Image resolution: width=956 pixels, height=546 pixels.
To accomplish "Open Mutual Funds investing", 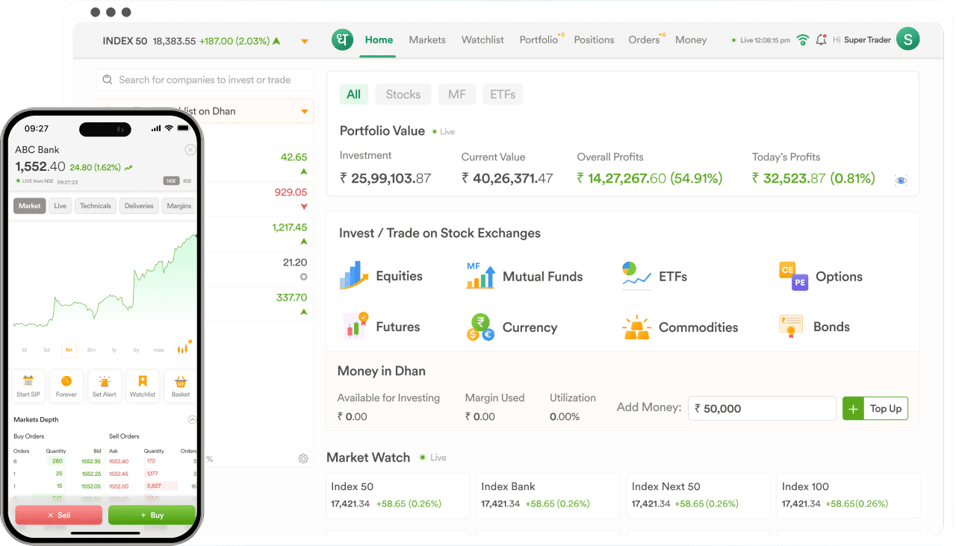I will pyautogui.click(x=524, y=276).
